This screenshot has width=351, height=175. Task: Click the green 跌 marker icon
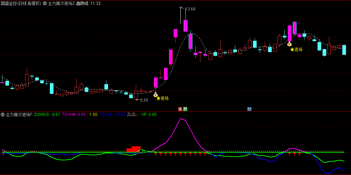point(185,109)
